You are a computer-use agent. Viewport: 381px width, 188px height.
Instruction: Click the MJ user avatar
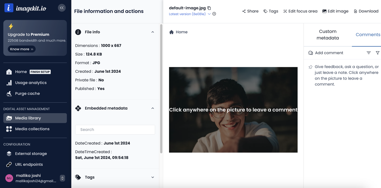(9, 178)
